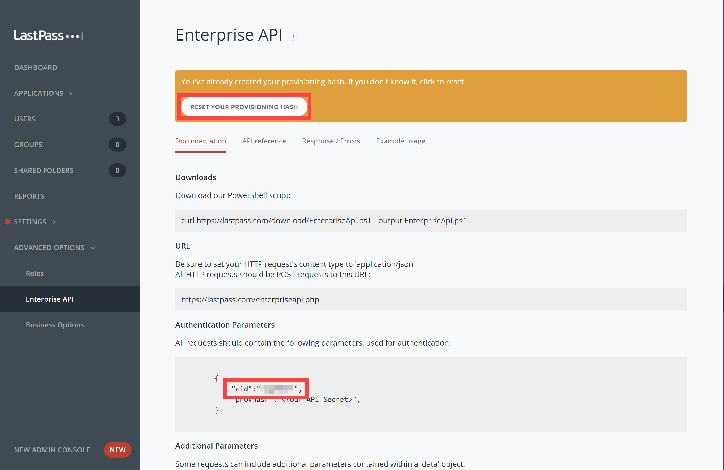Viewport: 724px width, 470px height.
Task: Open the Dashboard section
Action: [36, 67]
